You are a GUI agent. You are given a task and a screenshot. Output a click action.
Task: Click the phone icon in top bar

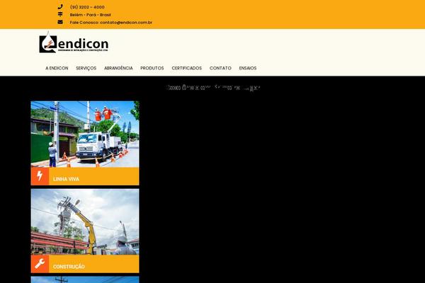[x=60, y=7]
